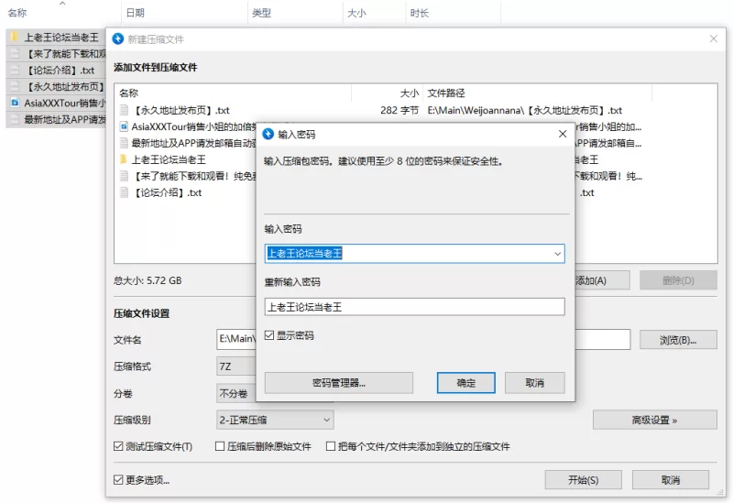Screen dimensions: 733x503
Task: Select AsiaXXXTour row in archive list
Action: (x=186, y=126)
